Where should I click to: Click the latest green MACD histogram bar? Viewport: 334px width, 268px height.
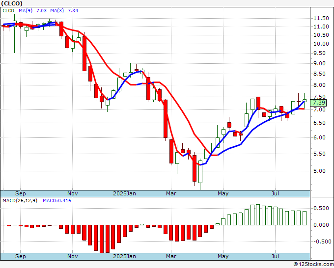click(305, 218)
